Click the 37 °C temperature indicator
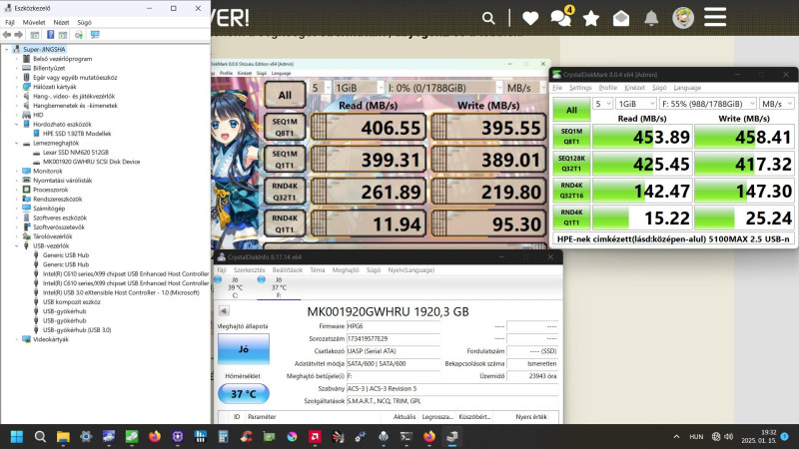Image resolution: width=799 pixels, height=449 pixels. [x=244, y=393]
